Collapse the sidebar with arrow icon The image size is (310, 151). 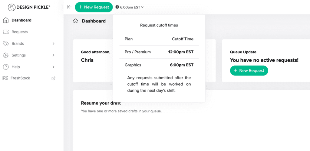(x=69, y=7)
